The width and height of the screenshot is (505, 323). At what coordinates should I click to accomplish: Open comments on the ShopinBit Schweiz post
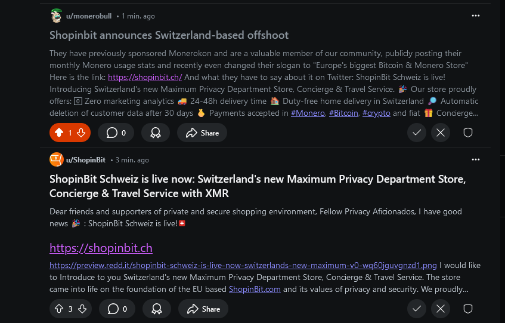tap(116, 309)
